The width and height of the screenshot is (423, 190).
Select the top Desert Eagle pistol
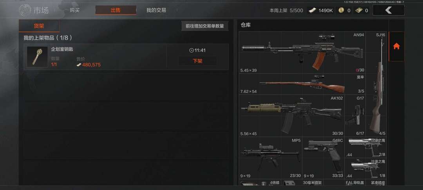click(x=365, y=147)
